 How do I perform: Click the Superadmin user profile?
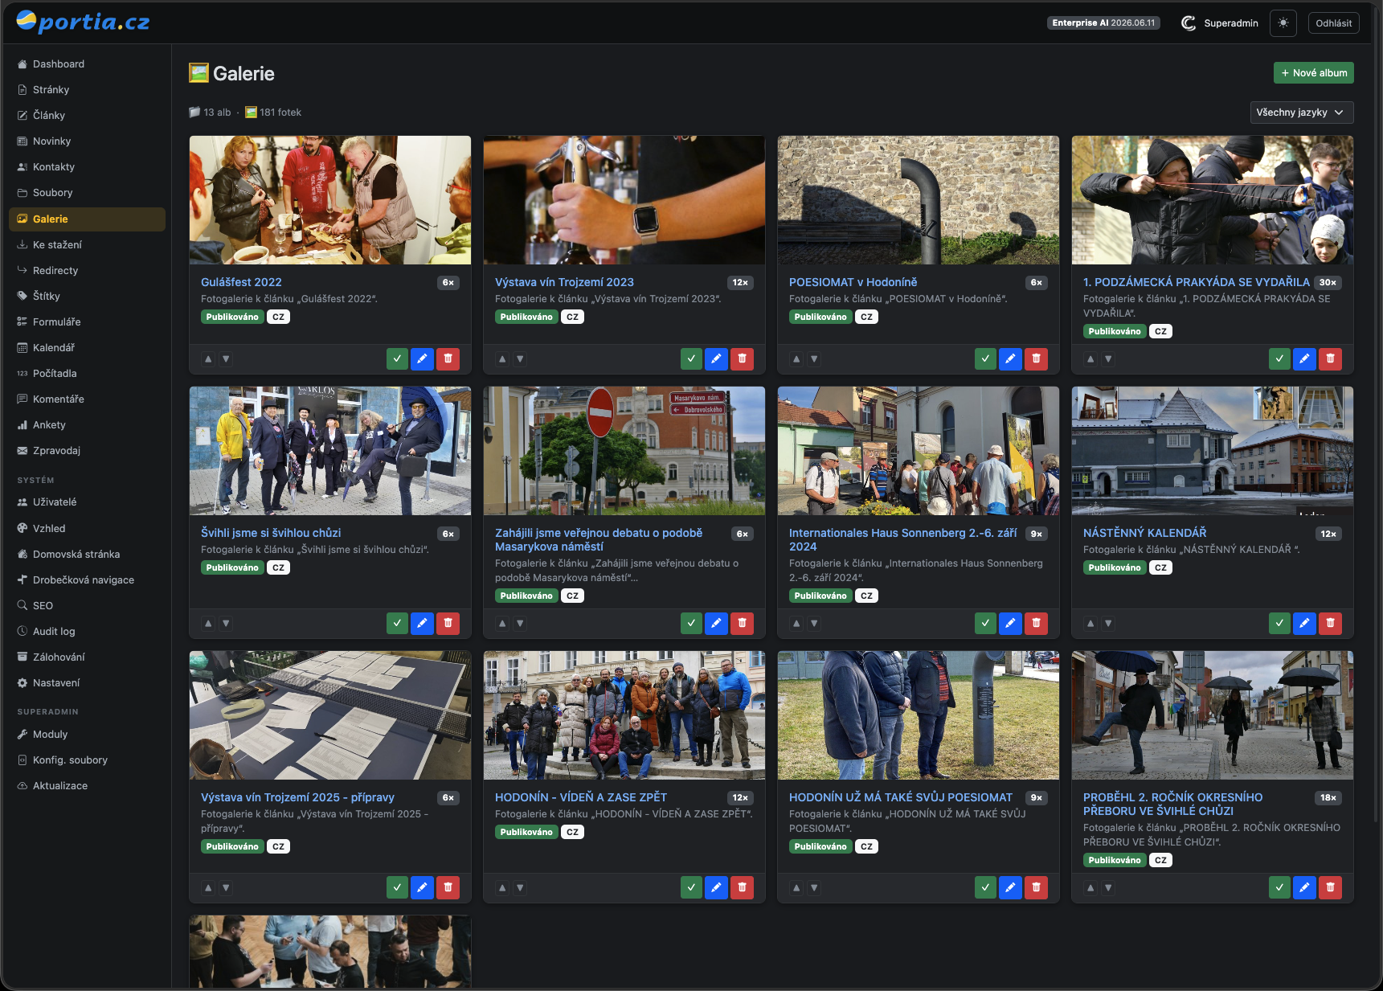[x=1220, y=23]
